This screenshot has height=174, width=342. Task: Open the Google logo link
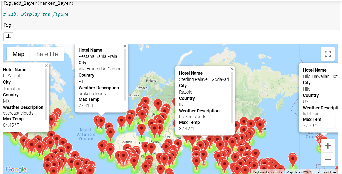16,170
